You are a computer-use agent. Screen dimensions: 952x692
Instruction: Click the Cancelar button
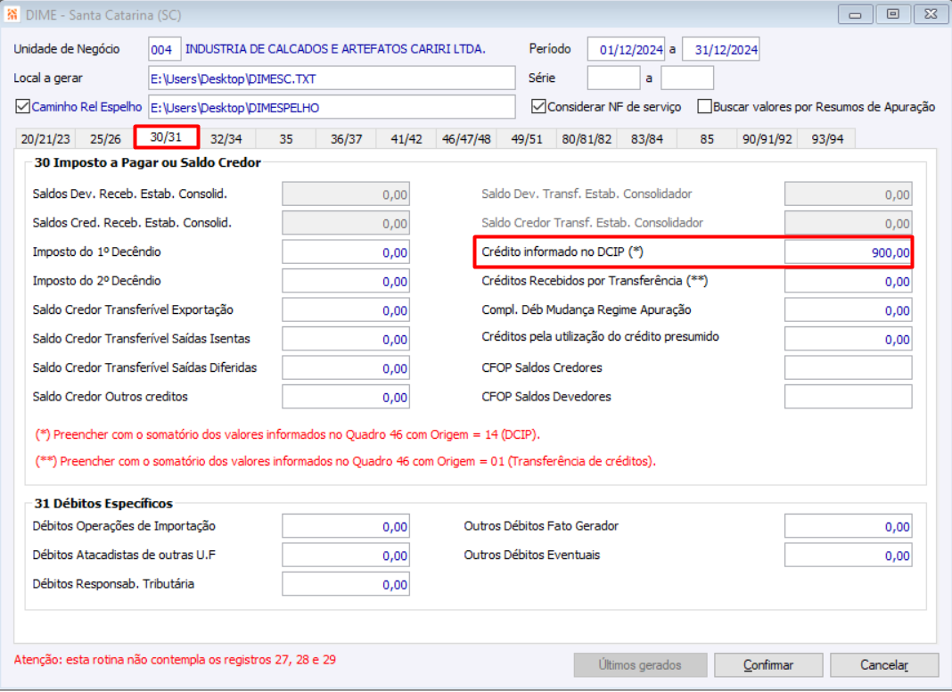pos(884,665)
